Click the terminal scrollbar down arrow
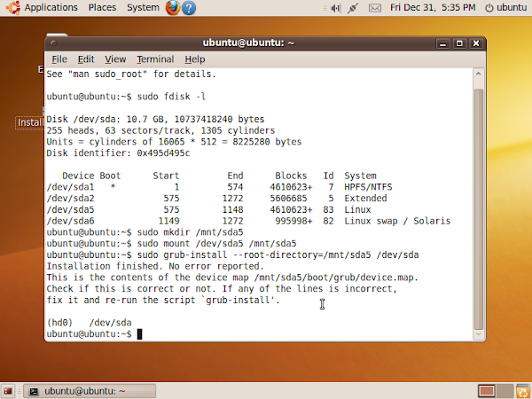Image resolution: width=532 pixels, height=399 pixels. [479, 334]
